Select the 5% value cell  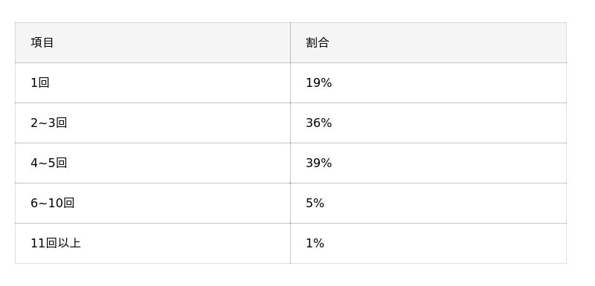coord(428,203)
